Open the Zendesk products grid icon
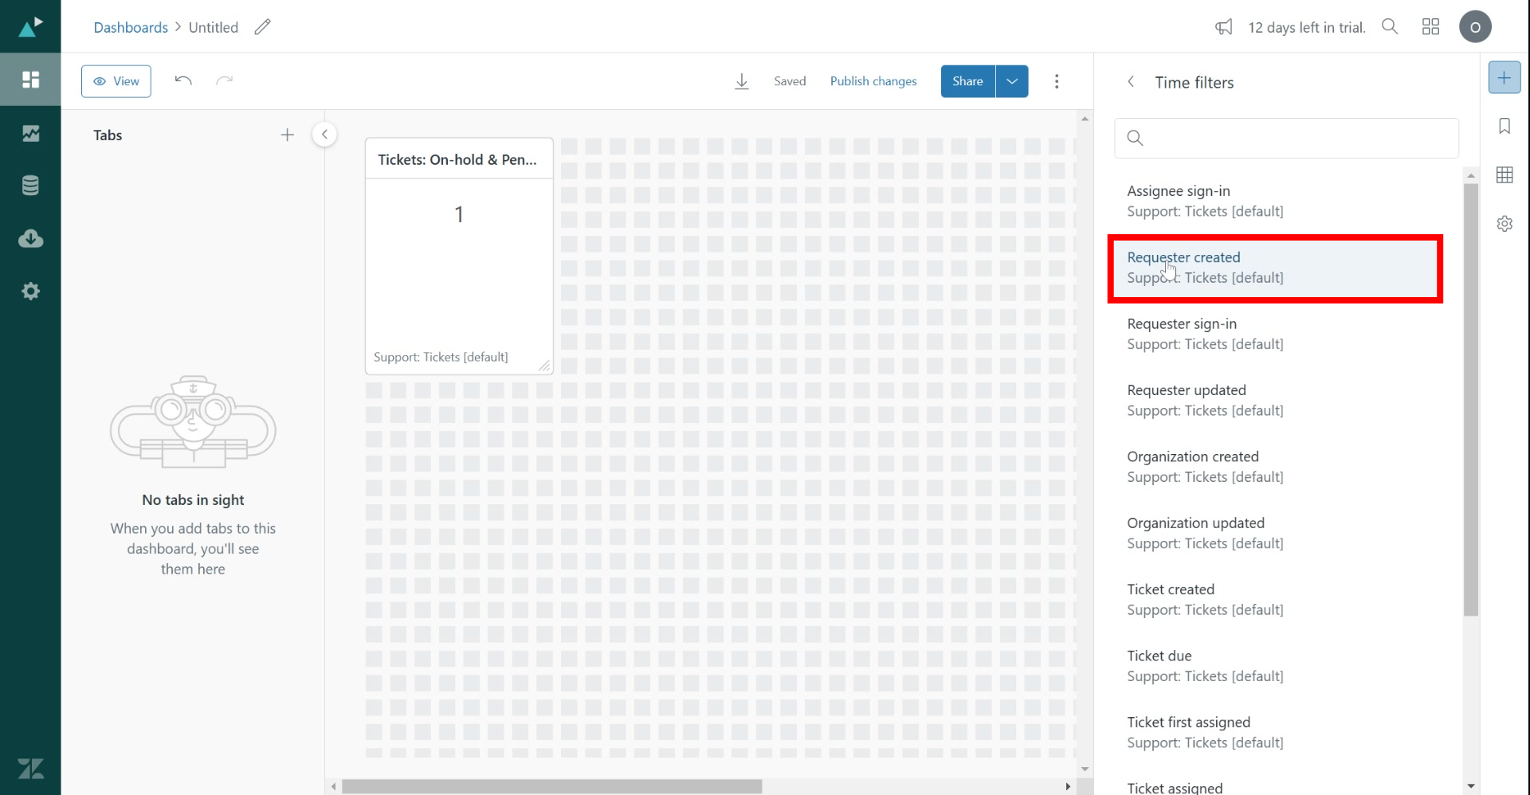Viewport: 1530px width, 795px height. (x=1430, y=27)
